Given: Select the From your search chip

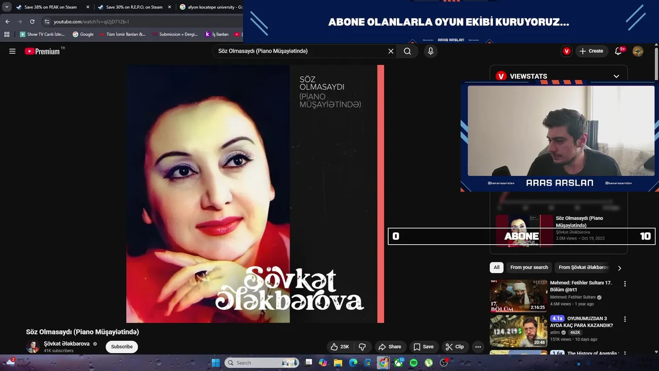Looking at the screenshot, I should pyautogui.click(x=529, y=267).
